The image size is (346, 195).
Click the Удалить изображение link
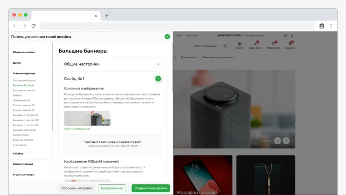77,128
